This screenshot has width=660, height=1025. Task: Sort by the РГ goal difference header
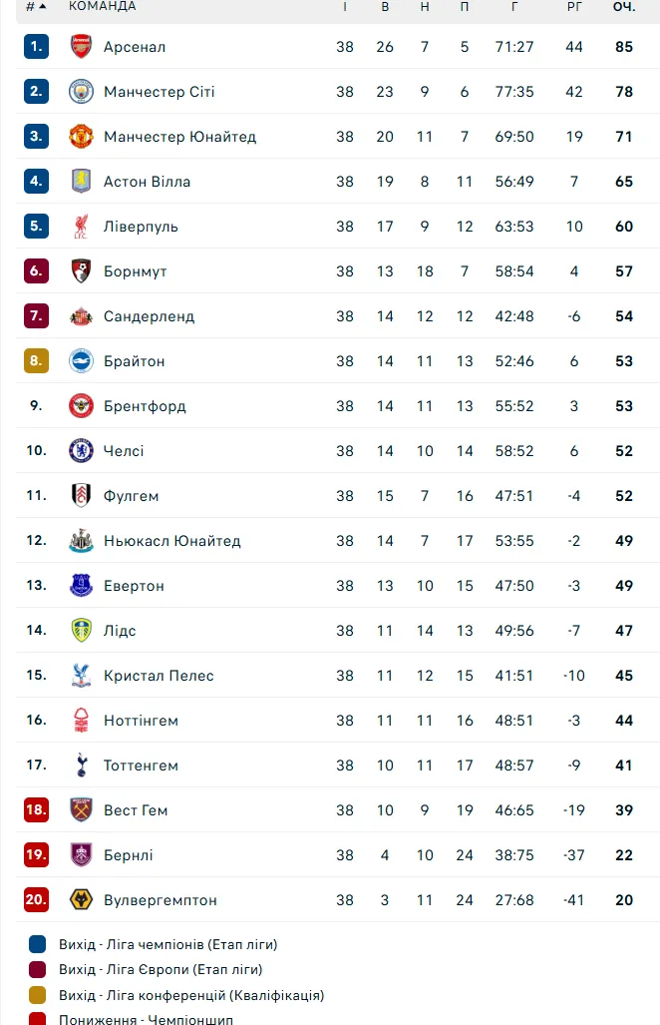(574, 7)
